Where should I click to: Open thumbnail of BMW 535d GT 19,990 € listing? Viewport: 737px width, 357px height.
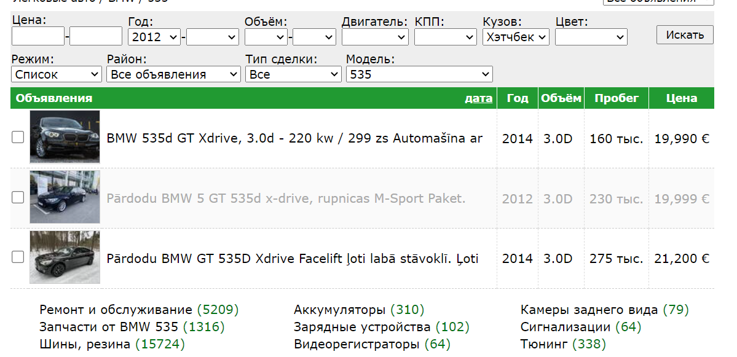coord(65,137)
